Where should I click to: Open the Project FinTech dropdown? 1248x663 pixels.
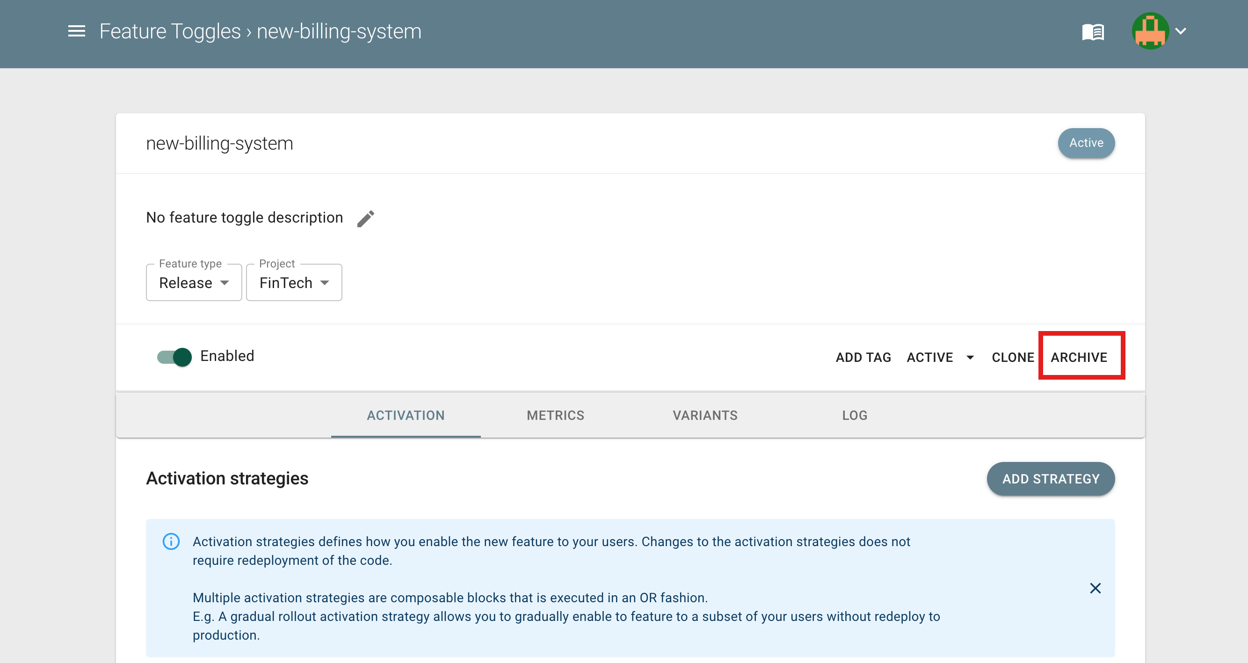point(294,283)
